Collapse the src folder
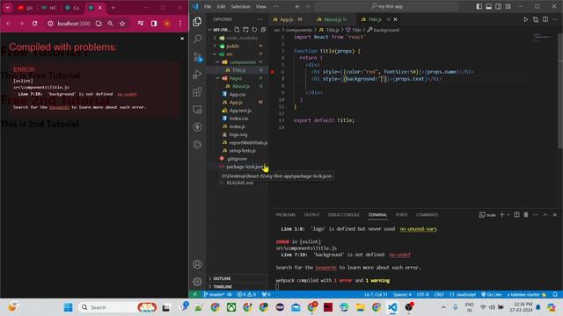Image resolution: width=563 pixels, height=316 pixels. click(x=215, y=54)
